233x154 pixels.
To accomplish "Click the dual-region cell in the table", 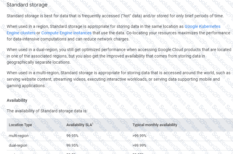I will pos(18,145).
